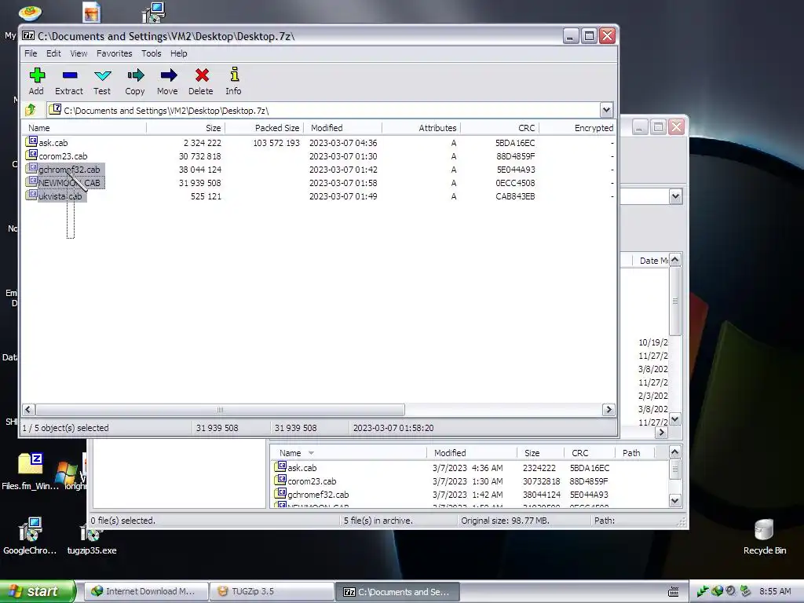Click TUGZip Date Modified column header

649,261
